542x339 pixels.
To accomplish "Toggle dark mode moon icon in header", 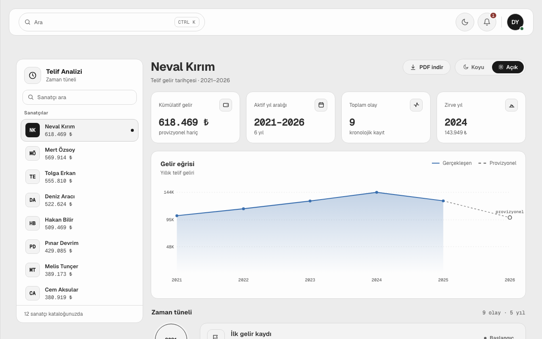I will 465,22.
